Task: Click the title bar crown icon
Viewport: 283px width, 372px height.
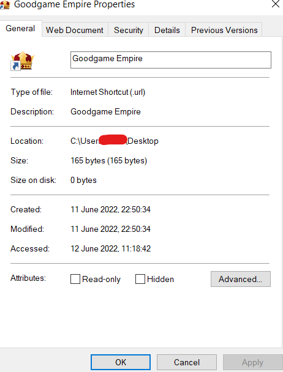Action: tap(6, 5)
